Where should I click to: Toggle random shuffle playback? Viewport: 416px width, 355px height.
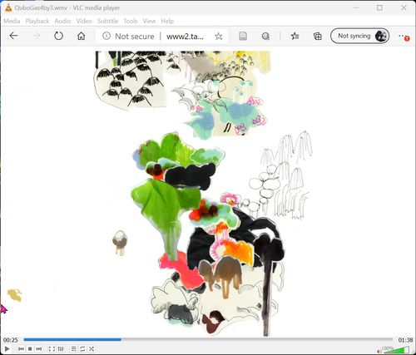tap(92, 348)
